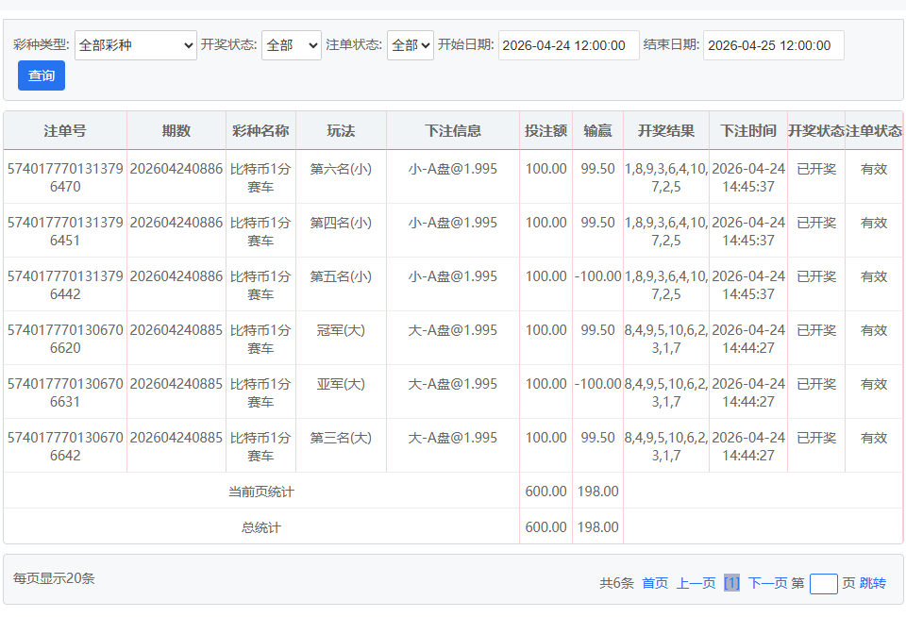Click the 开始日期 date field
Viewport: 906px width, 617px height.
pyautogui.click(x=568, y=45)
